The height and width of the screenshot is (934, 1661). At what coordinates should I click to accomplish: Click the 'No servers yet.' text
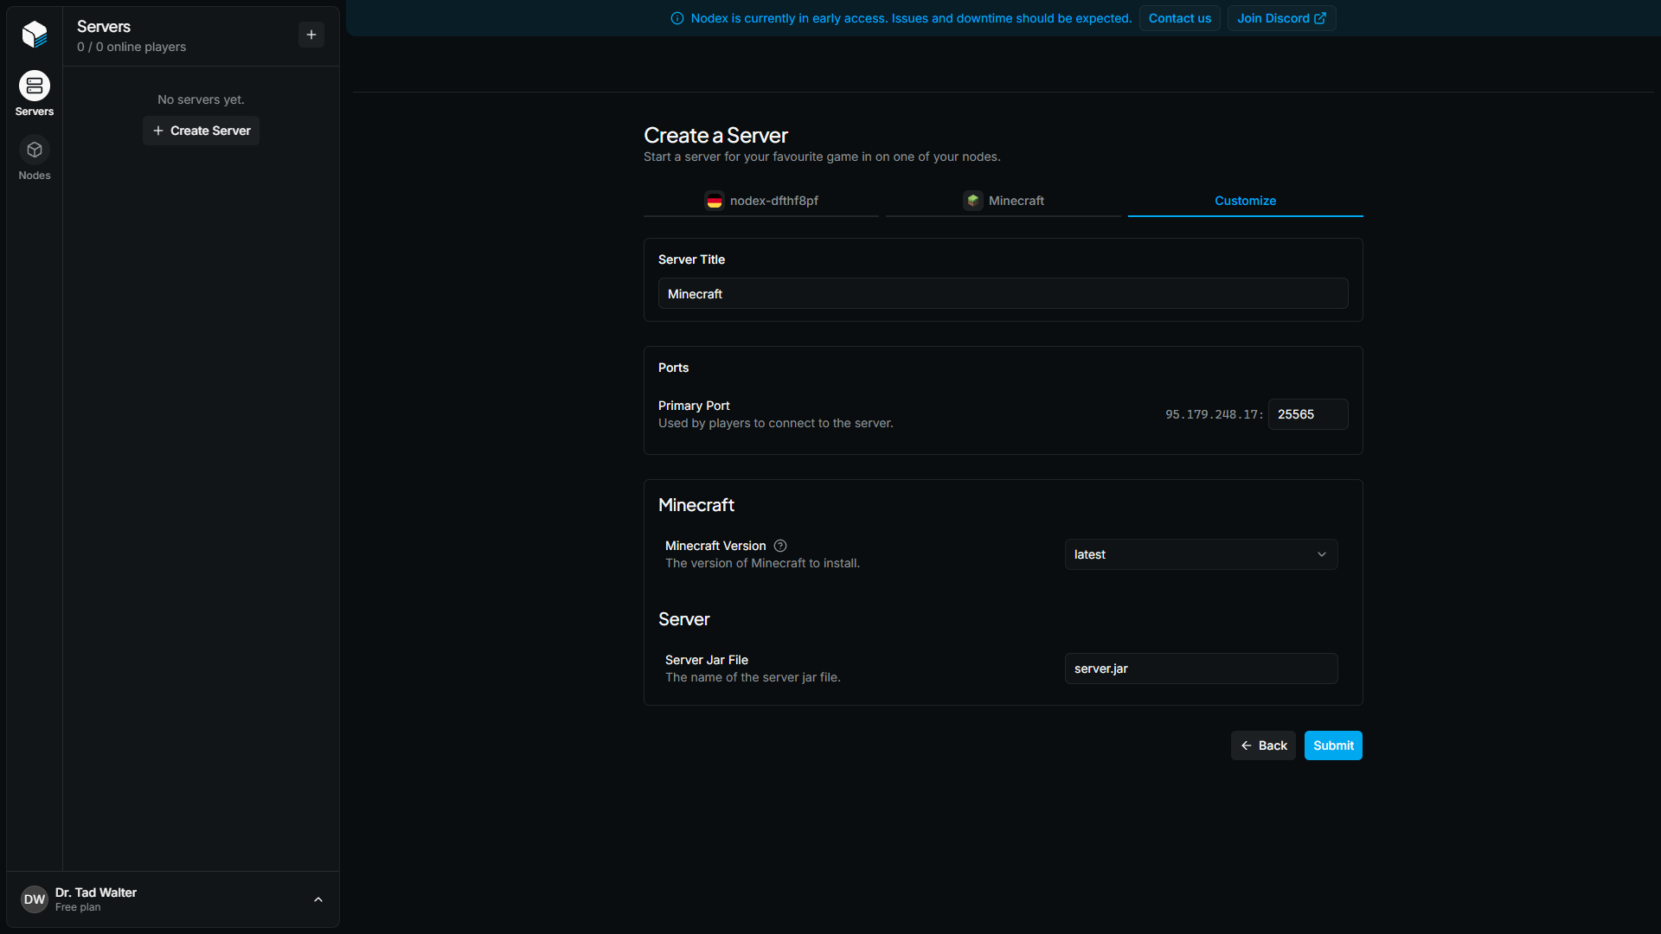click(x=201, y=99)
